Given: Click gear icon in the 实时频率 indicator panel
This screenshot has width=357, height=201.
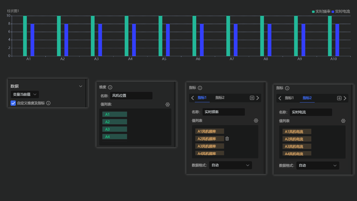Looking at the screenshot, I should pyautogui.click(x=256, y=121).
